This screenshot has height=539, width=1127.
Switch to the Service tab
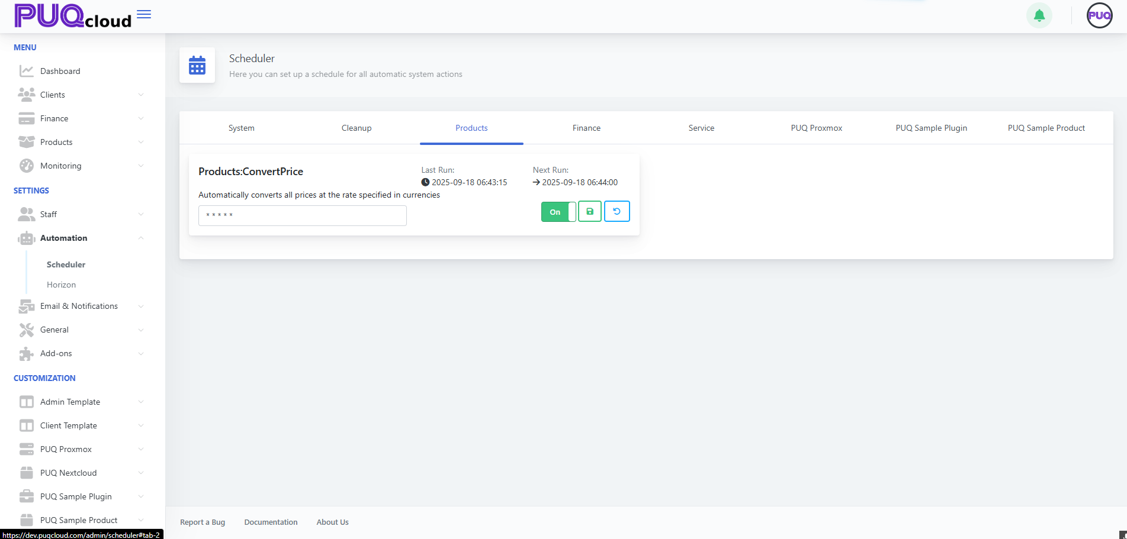tap(701, 128)
